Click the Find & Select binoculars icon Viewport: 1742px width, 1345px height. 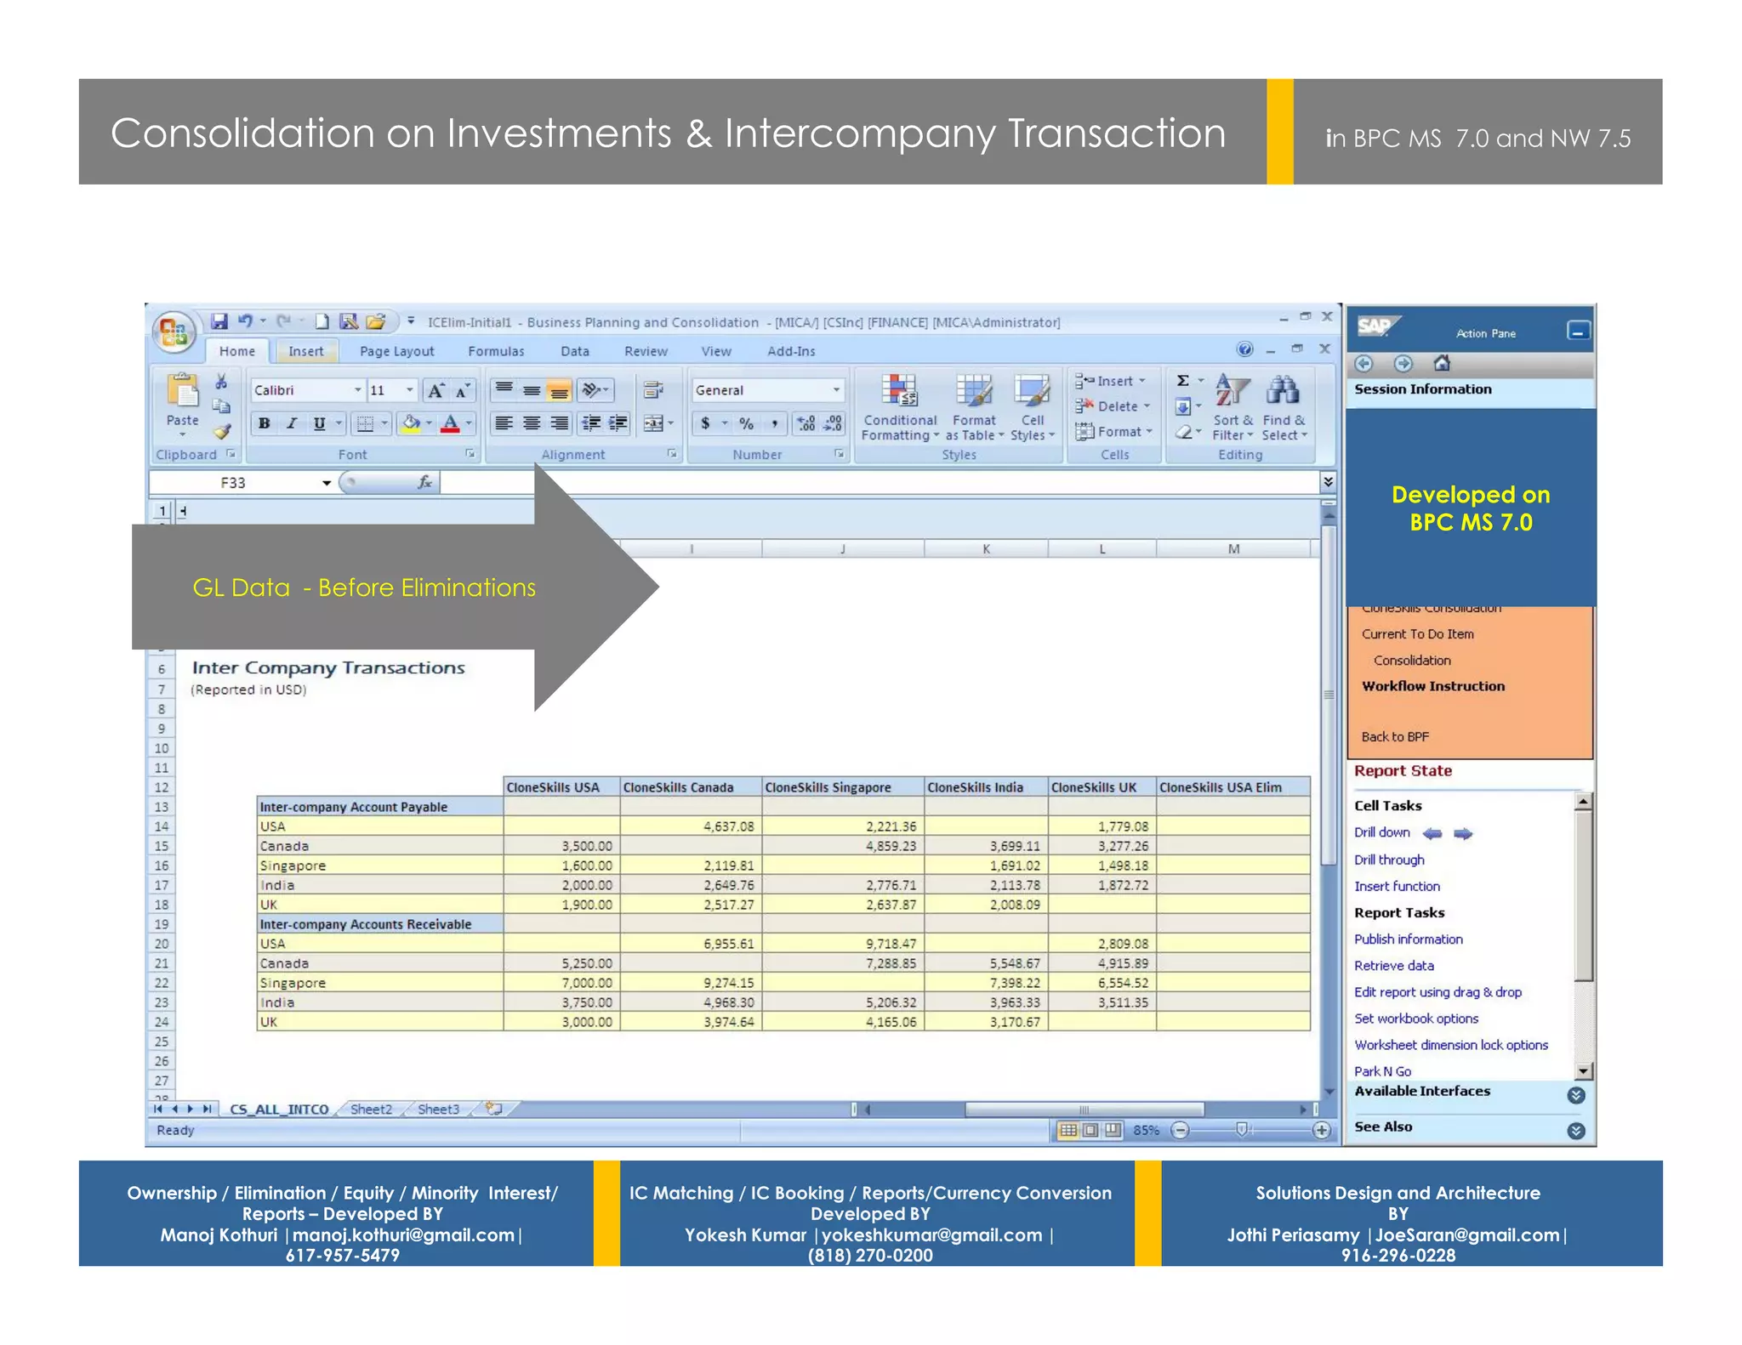pyautogui.click(x=1283, y=391)
